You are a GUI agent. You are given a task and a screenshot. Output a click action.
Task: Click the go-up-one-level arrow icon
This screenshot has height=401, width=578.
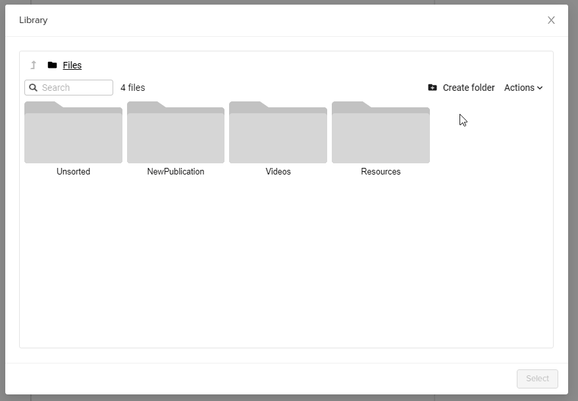(x=34, y=65)
